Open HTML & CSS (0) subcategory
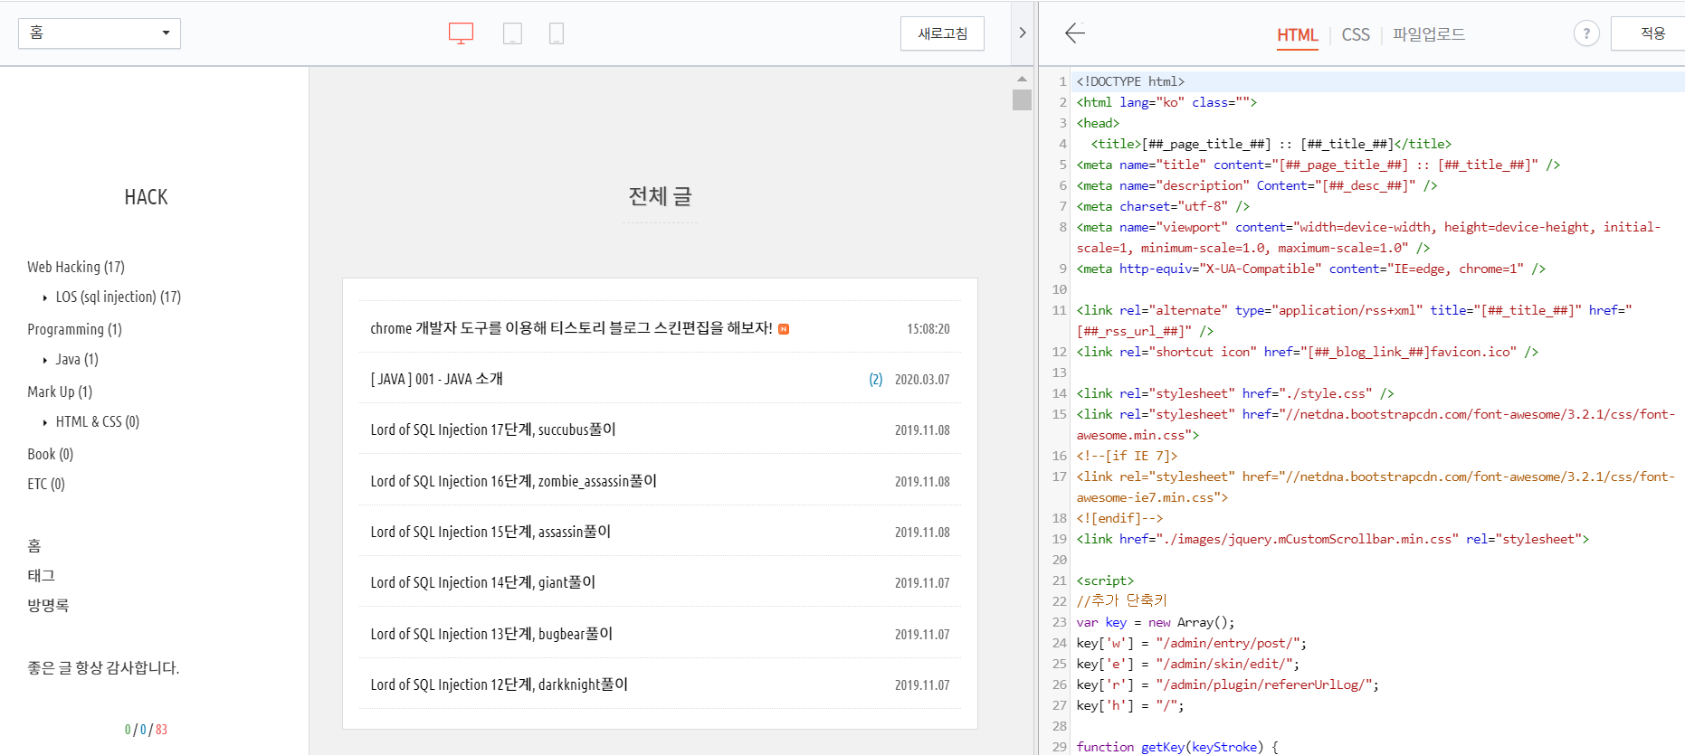The image size is (1685, 755). [x=98, y=421]
